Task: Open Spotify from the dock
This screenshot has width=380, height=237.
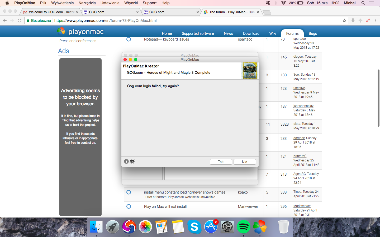Action: click(244, 226)
